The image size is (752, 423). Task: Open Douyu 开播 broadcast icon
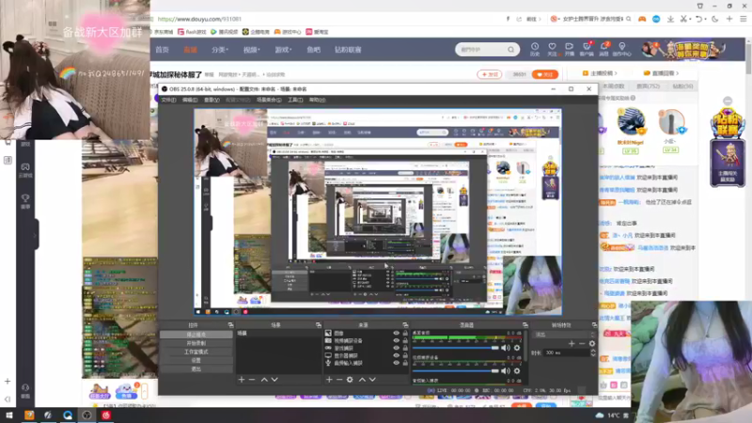click(x=570, y=49)
